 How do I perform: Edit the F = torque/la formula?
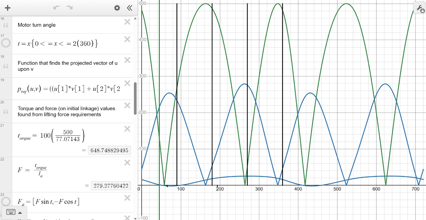(32, 170)
